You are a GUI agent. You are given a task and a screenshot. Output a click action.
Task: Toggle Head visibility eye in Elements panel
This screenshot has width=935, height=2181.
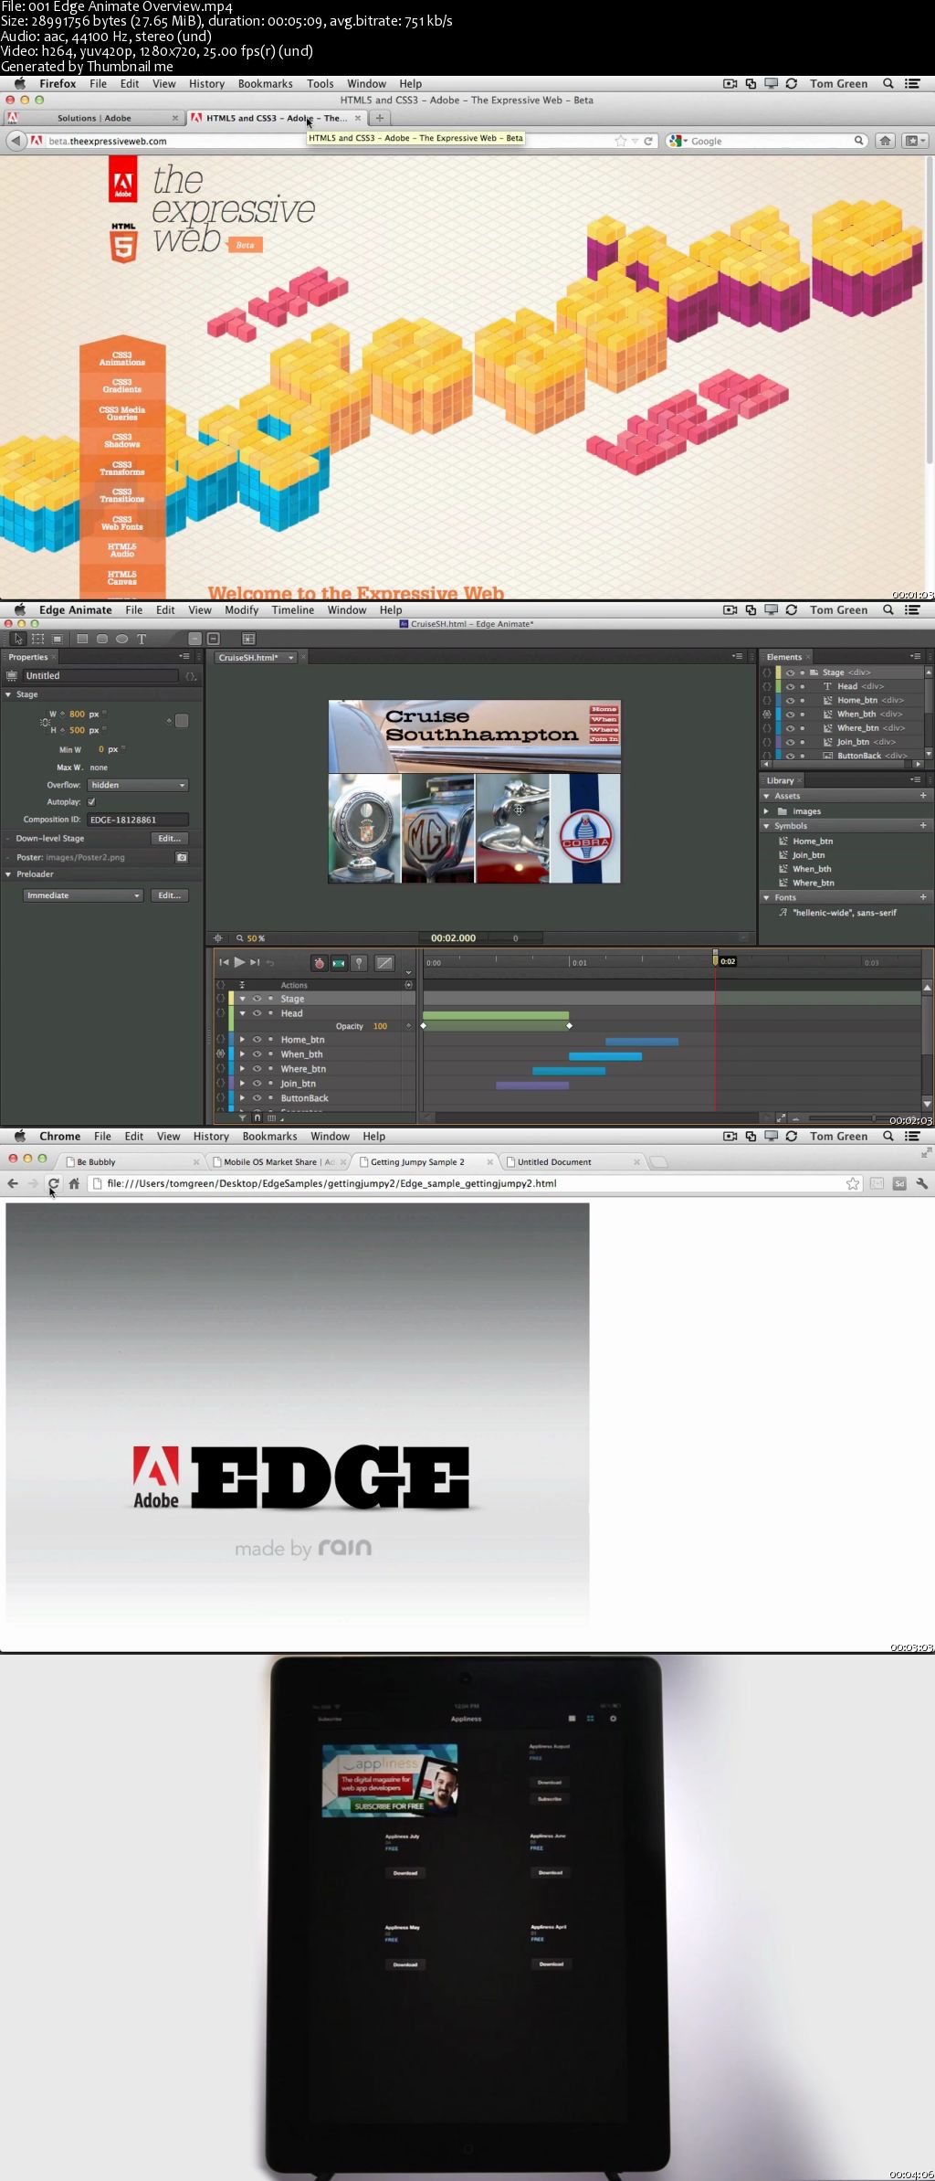(x=790, y=686)
